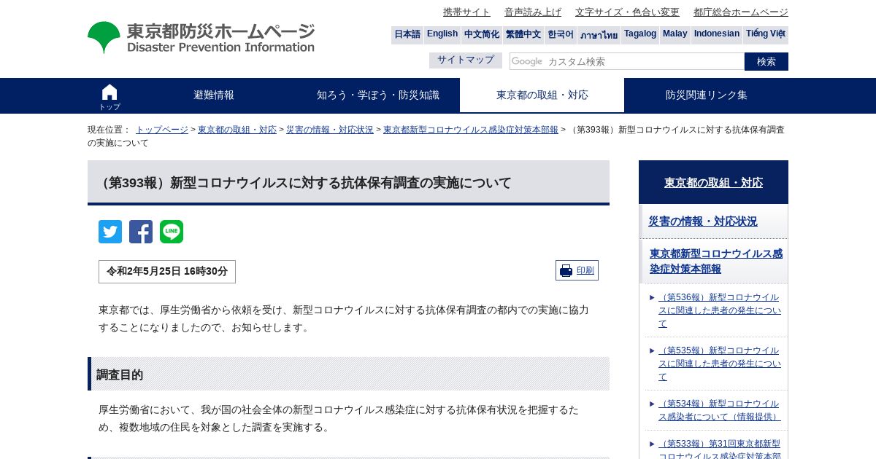Click the Tokyo green ginkgo logo
The width and height of the screenshot is (876, 459).
(104, 37)
